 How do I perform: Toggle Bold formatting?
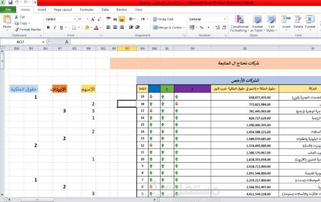point(48,28)
